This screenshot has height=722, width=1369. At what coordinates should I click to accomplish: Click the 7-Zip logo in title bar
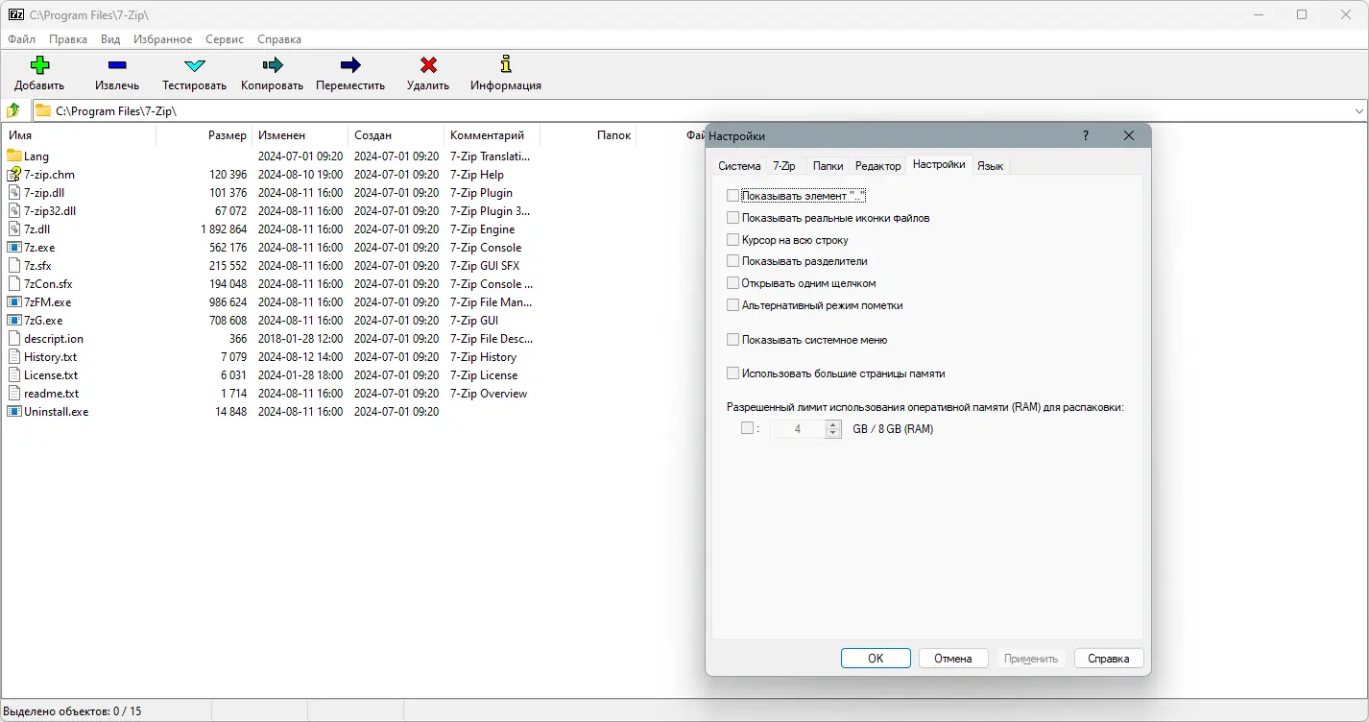(x=15, y=14)
